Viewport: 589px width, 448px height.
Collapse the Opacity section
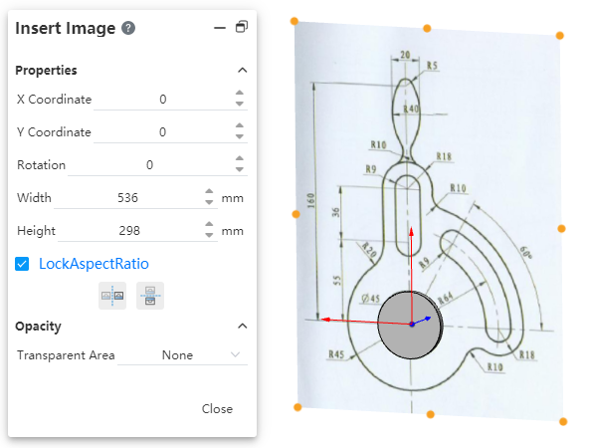(243, 326)
